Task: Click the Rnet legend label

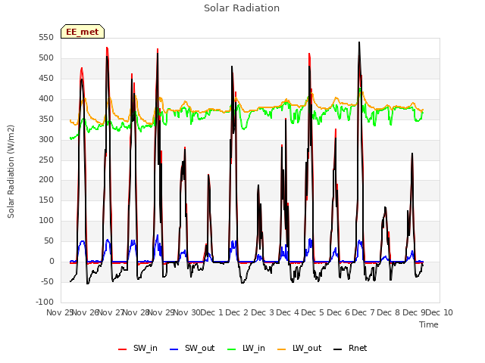Action: (x=358, y=348)
